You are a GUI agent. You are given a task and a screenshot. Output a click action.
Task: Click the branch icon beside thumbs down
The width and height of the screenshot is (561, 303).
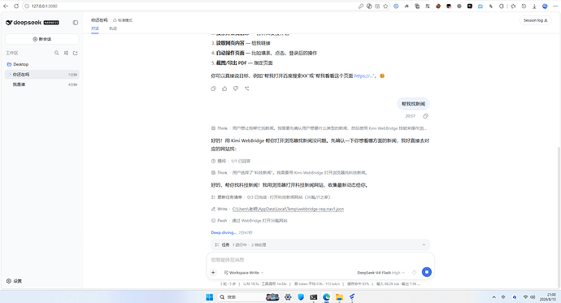click(x=247, y=89)
